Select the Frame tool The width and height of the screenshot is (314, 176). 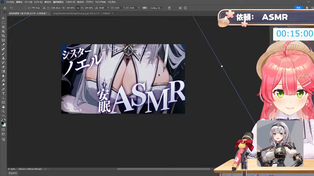pyautogui.click(x=3, y=40)
